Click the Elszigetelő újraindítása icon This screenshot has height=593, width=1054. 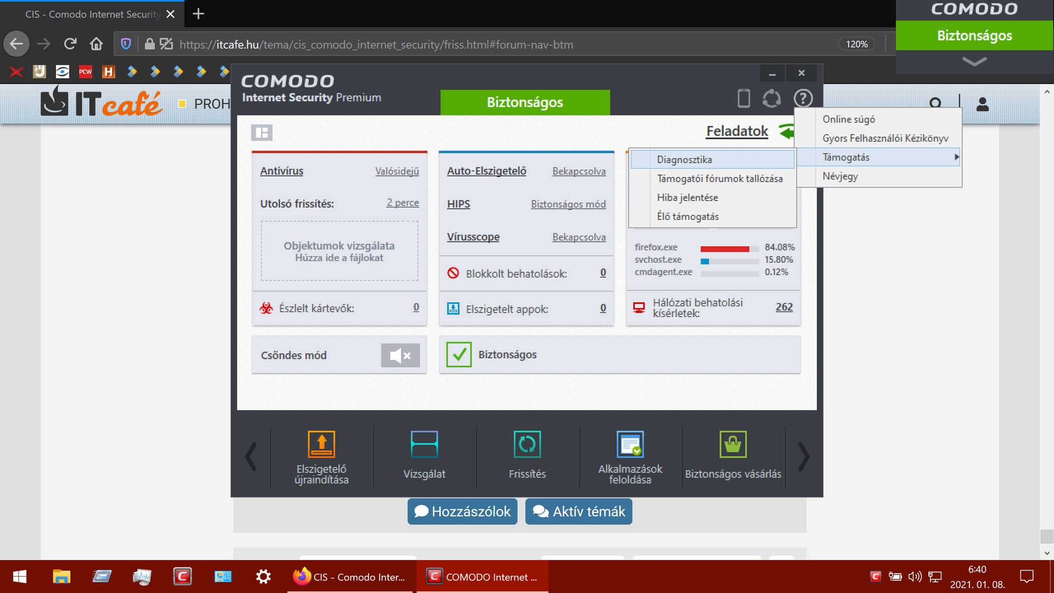coord(321,444)
